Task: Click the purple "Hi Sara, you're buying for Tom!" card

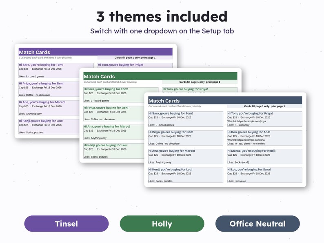Action: [x=56, y=71]
